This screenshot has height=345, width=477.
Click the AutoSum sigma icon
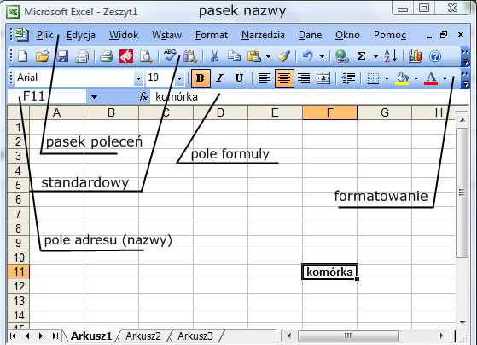point(361,56)
